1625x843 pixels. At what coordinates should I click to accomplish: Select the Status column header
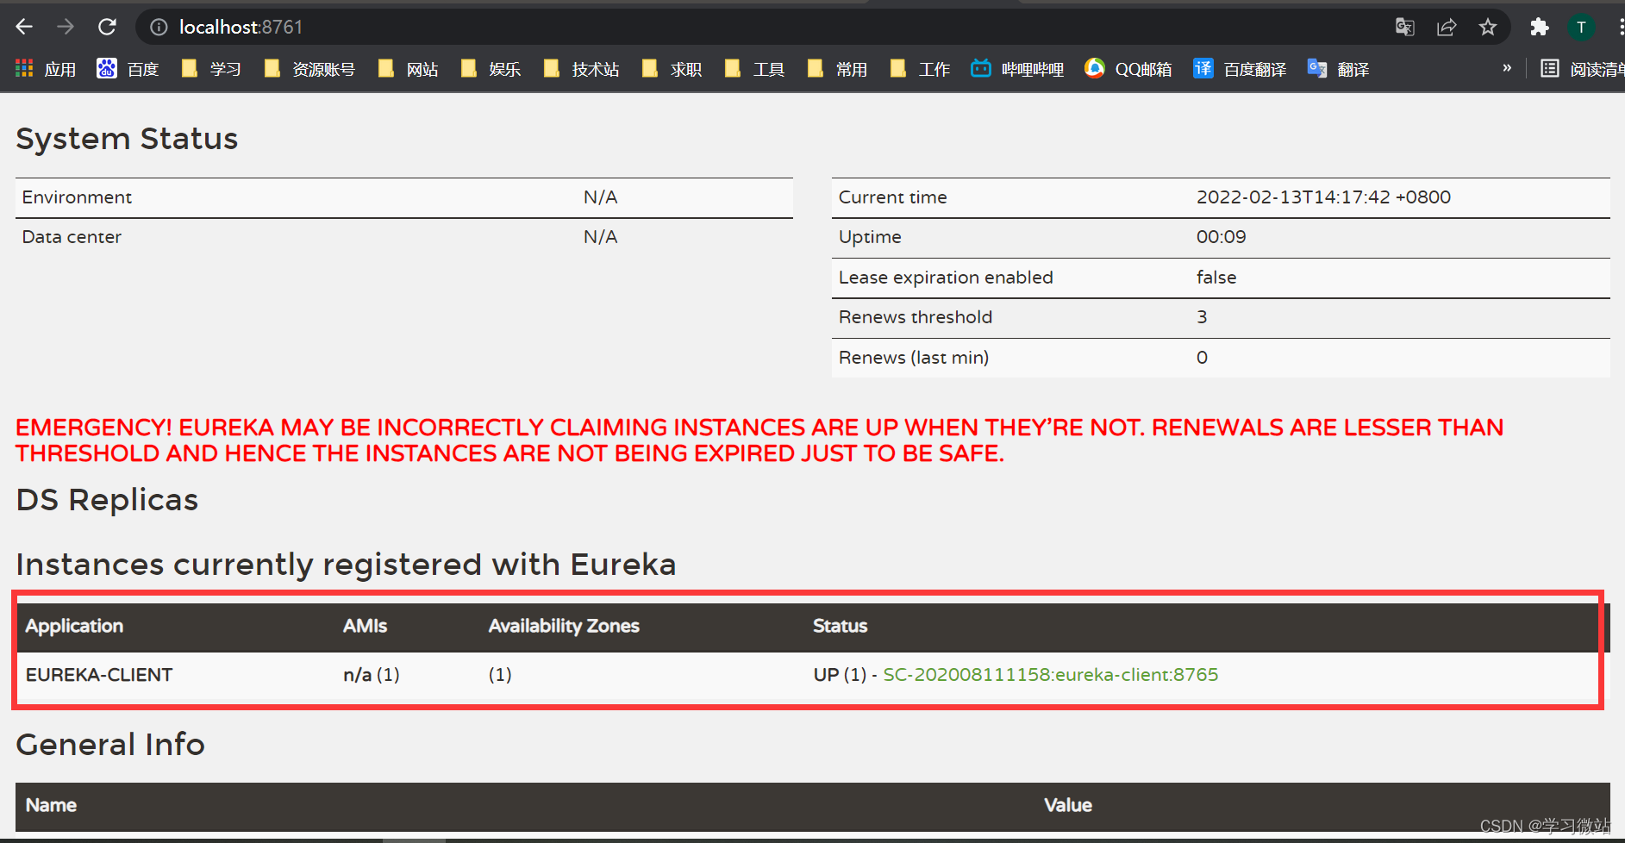(840, 626)
